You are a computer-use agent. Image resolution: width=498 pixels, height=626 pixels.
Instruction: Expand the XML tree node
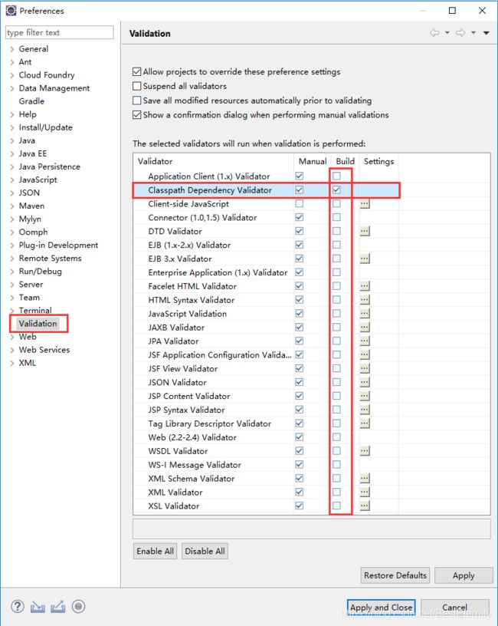pyautogui.click(x=12, y=364)
